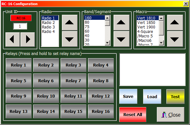
Task: Close the RC-16 Configuration window with X
Action: pyautogui.click(x=186, y=4)
